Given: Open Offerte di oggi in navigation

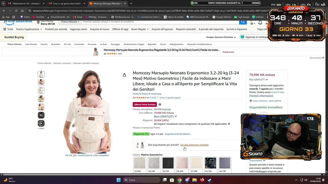Looking at the screenshot, I should 120,29.
